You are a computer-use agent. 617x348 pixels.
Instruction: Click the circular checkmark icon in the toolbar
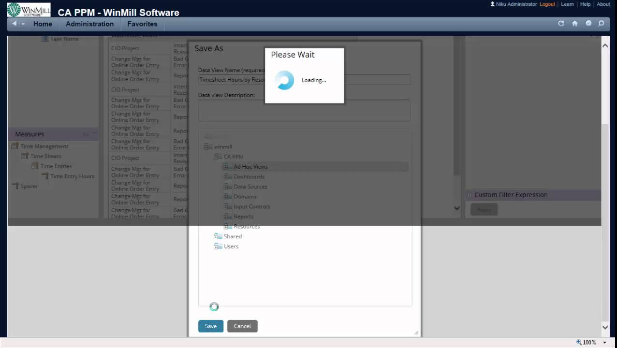pos(588,23)
